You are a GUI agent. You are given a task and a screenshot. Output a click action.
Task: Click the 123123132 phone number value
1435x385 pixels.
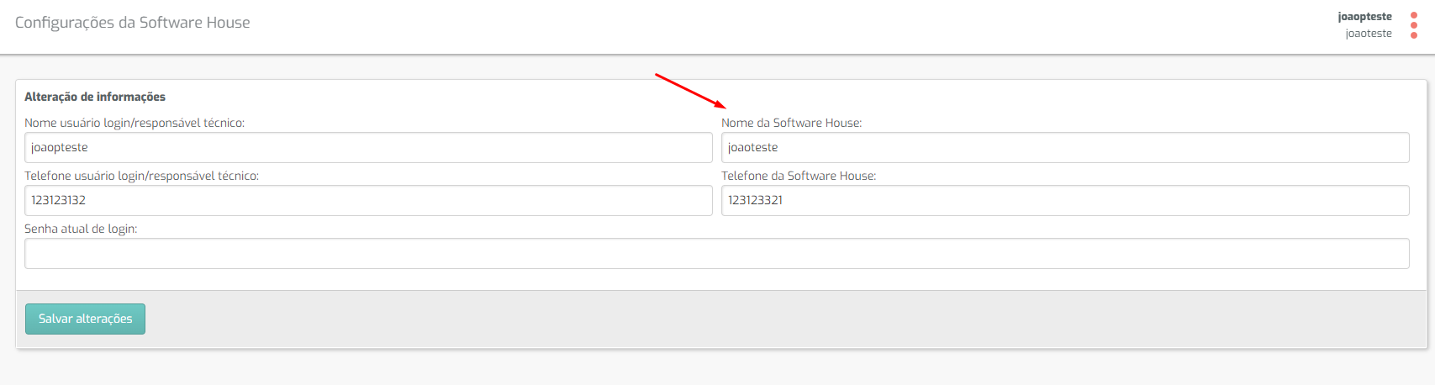click(x=59, y=200)
